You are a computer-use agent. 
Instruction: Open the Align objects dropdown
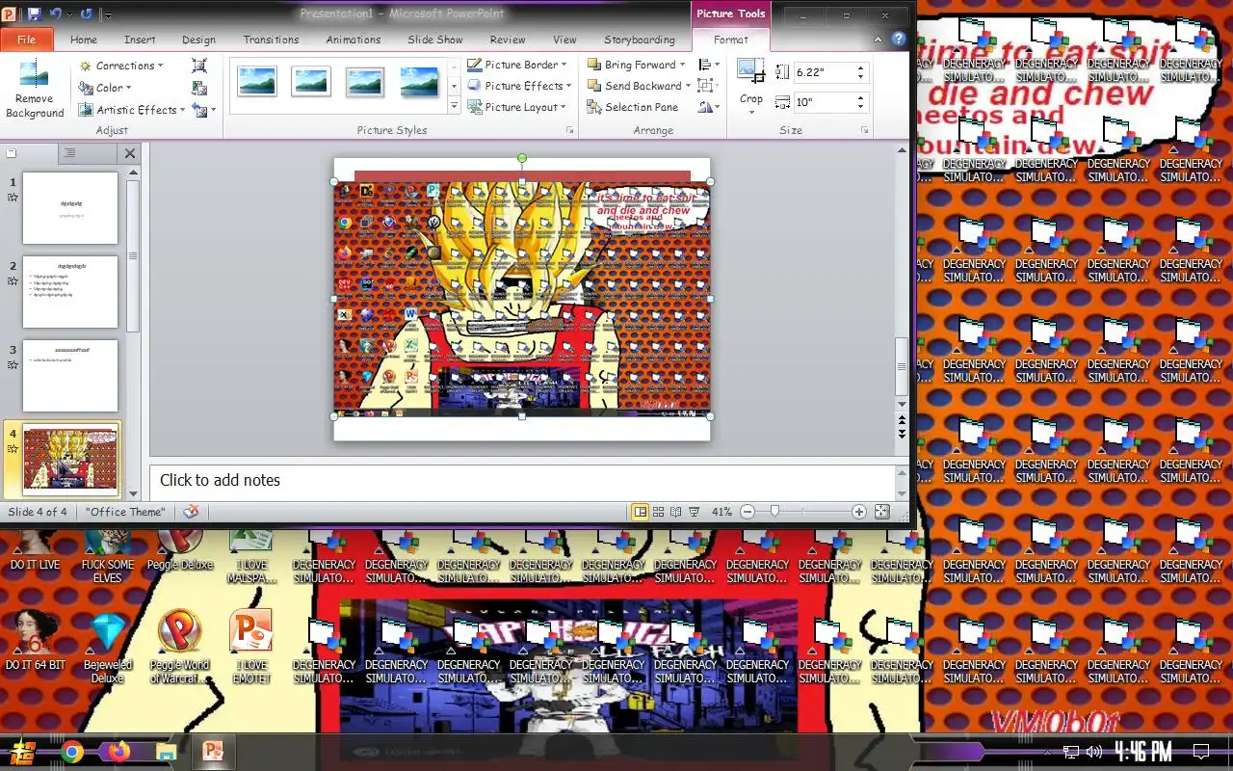click(708, 65)
